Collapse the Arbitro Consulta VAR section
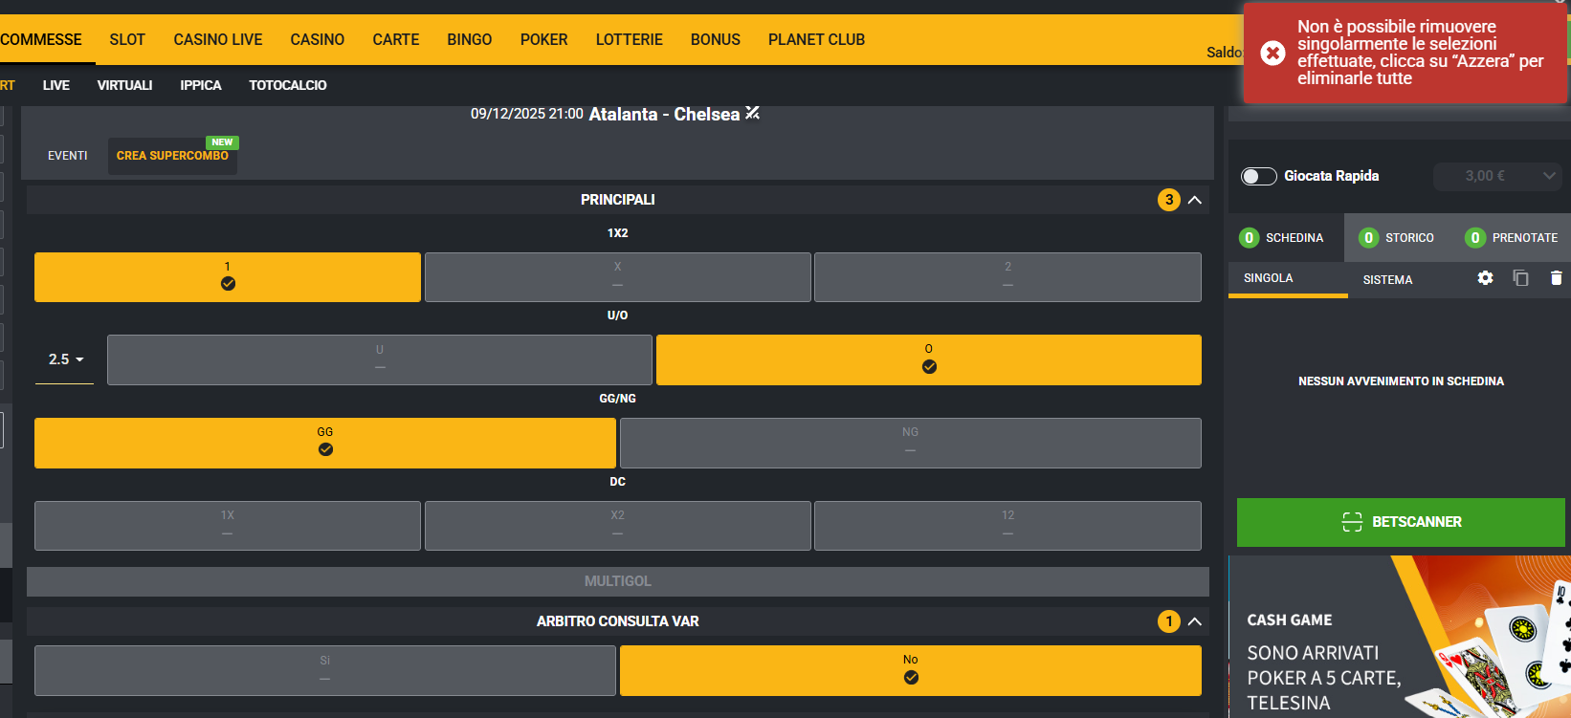The width and height of the screenshot is (1571, 718). pyautogui.click(x=1195, y=621)
